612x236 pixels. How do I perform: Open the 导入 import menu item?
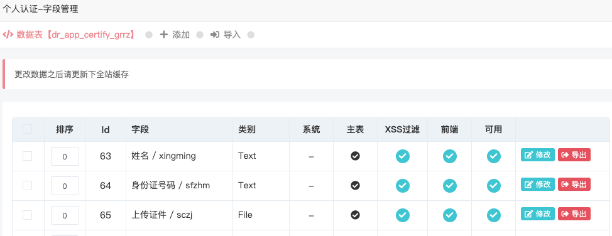pyautogui.click(x=226, y=35)
